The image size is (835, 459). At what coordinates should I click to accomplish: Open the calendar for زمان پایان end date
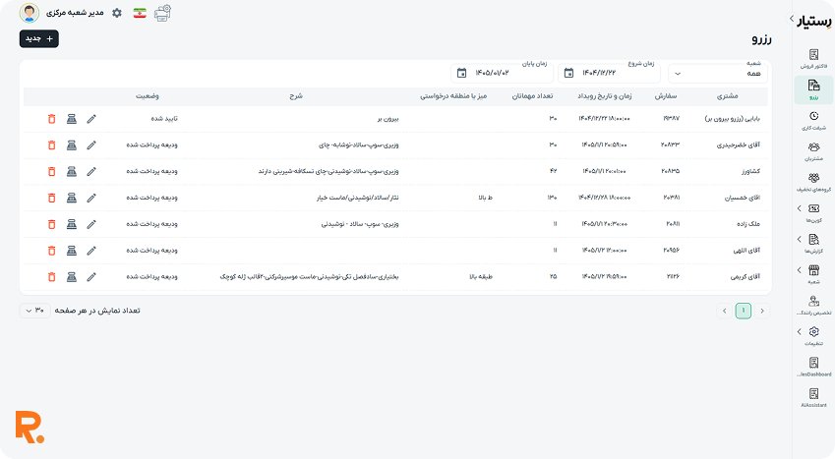tap(461, 73)
